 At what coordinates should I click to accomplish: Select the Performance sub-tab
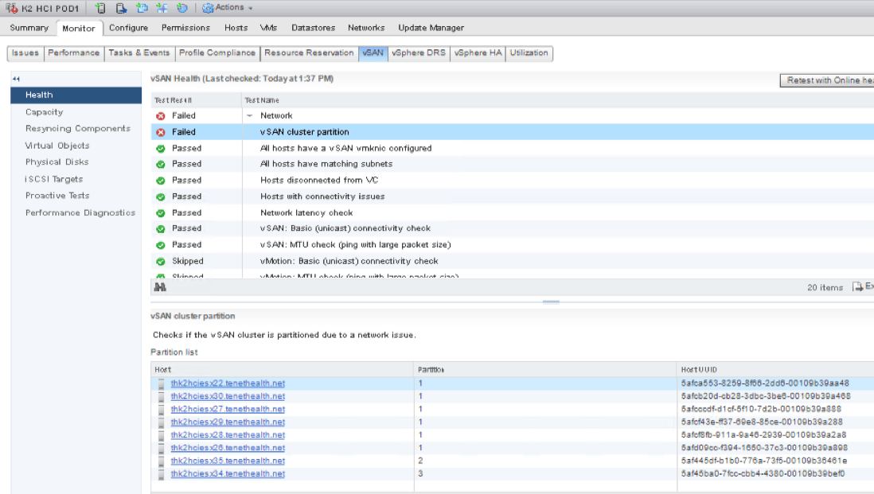[73, 53]
